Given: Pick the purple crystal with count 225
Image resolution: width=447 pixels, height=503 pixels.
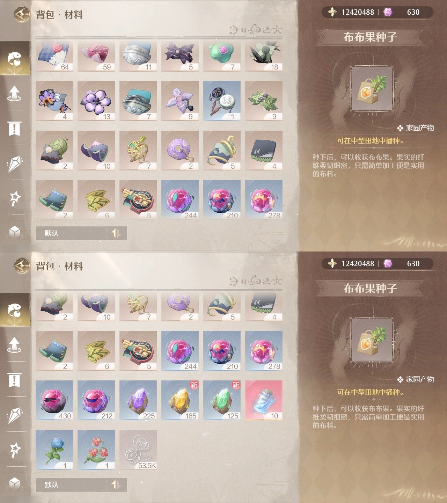Looking at the screenshot, I should click(138, 400).
